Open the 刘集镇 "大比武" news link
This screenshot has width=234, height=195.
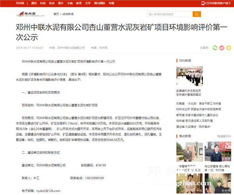click(199, 103)
